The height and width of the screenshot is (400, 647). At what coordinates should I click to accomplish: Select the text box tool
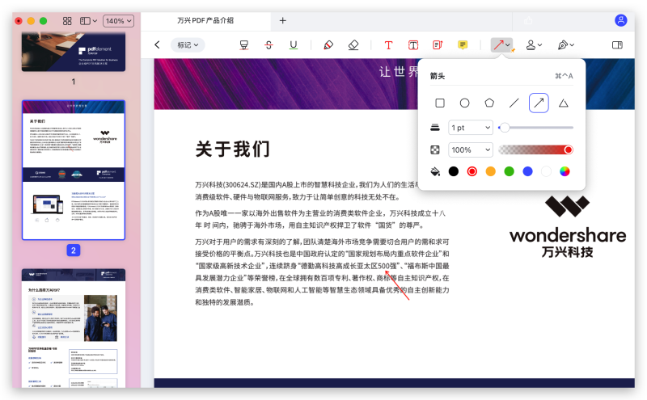coord(413,45)
